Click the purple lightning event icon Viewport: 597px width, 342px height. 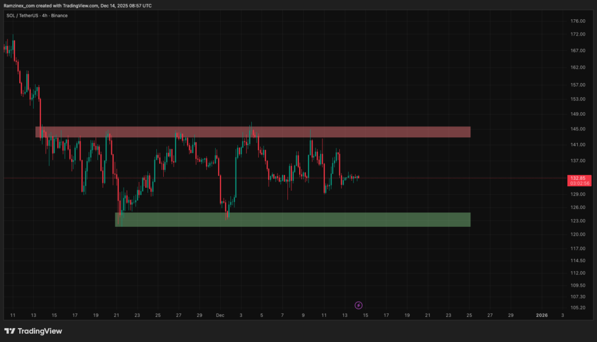click(x=359, y=305)
